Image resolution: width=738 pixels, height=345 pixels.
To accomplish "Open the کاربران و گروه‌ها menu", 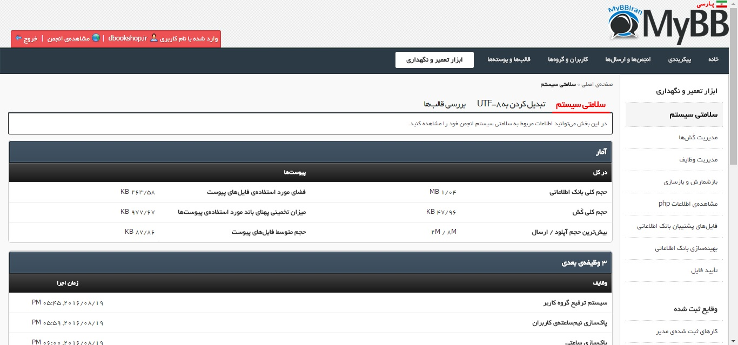I will pyautogui.click(x=568, y=59).
